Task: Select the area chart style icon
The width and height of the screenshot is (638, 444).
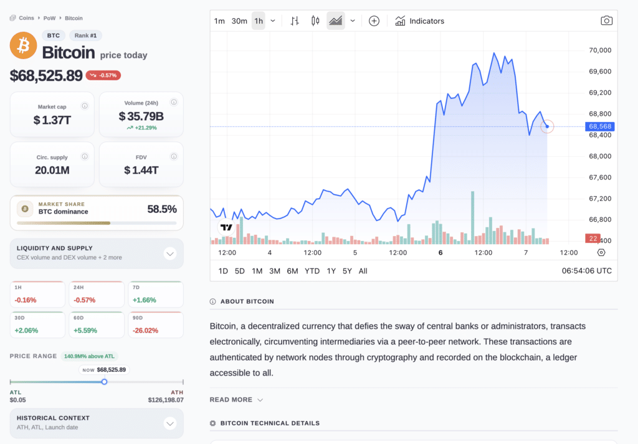Action: (x=336, y=21)
